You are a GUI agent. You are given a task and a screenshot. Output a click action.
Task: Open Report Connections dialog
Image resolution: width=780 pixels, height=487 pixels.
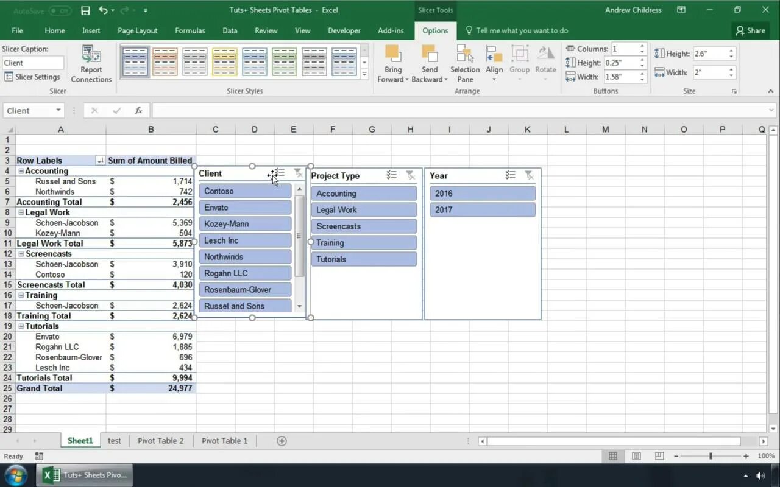(x=91, y=65)
